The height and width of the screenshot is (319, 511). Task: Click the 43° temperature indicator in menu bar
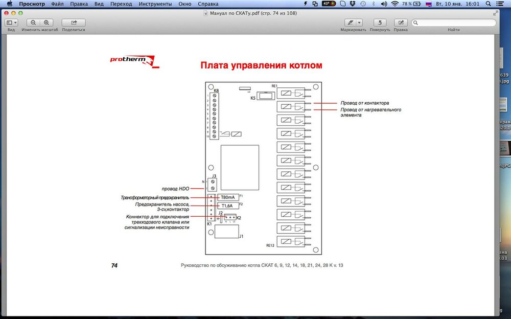pyautogui.click(x=329, y=4)
